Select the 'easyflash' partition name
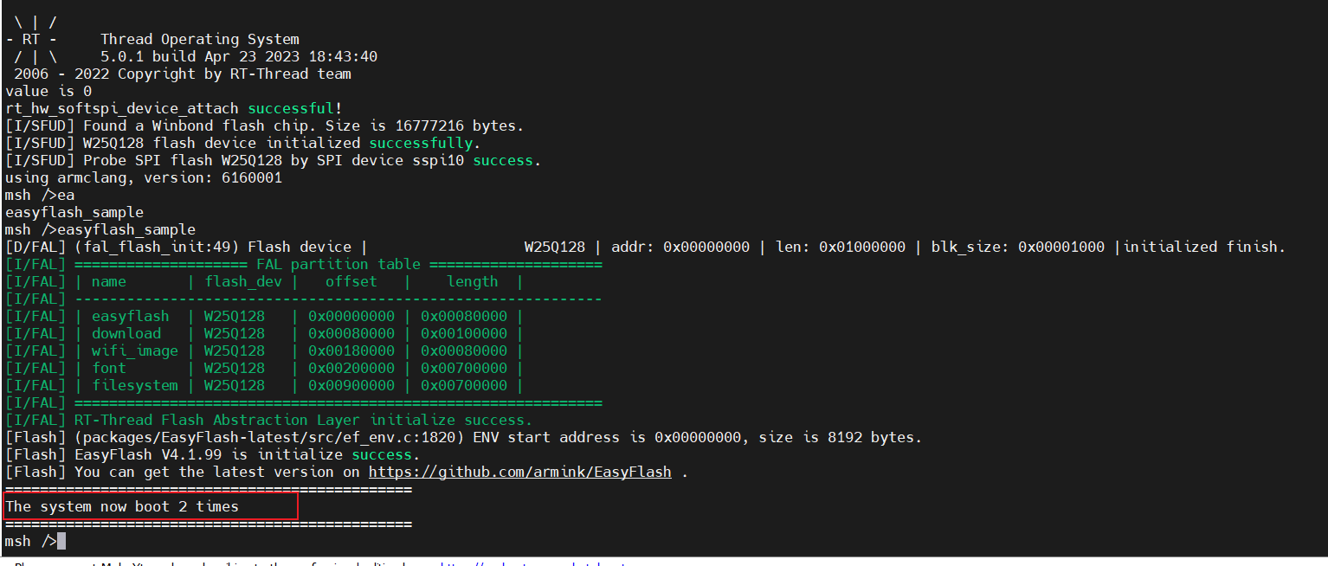Image resolution: width=1328 pixels, height=566 pixels. pos(131,317)
